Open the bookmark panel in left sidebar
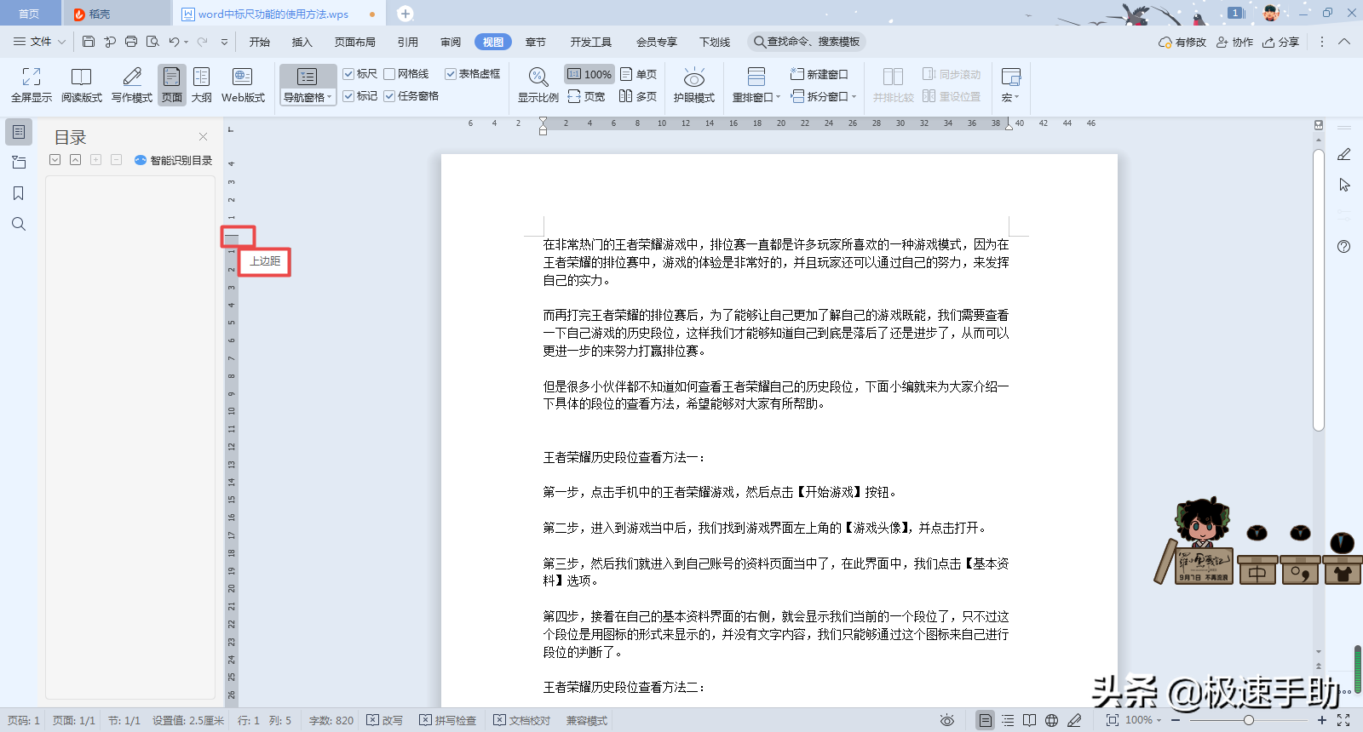 tap(19, 193)
